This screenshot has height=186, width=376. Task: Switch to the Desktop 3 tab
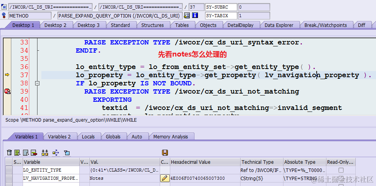(x=89, y=25)
